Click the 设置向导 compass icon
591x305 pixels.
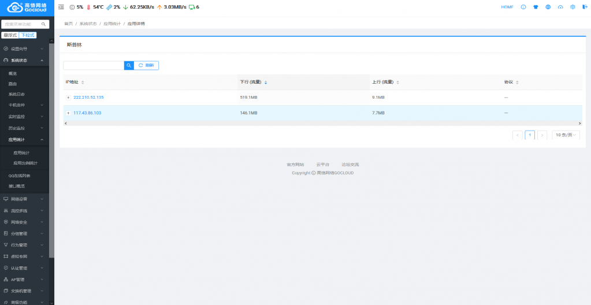[6, 49]
